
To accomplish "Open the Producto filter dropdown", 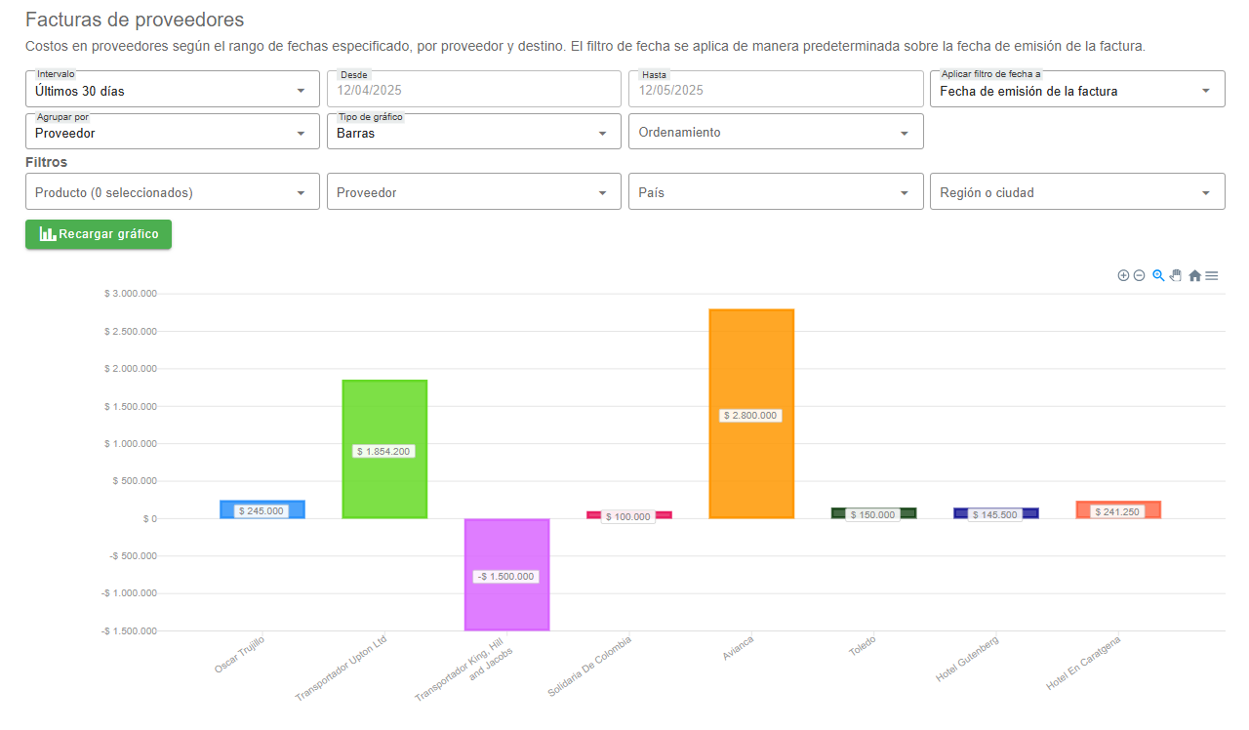I will click(172, 192).
